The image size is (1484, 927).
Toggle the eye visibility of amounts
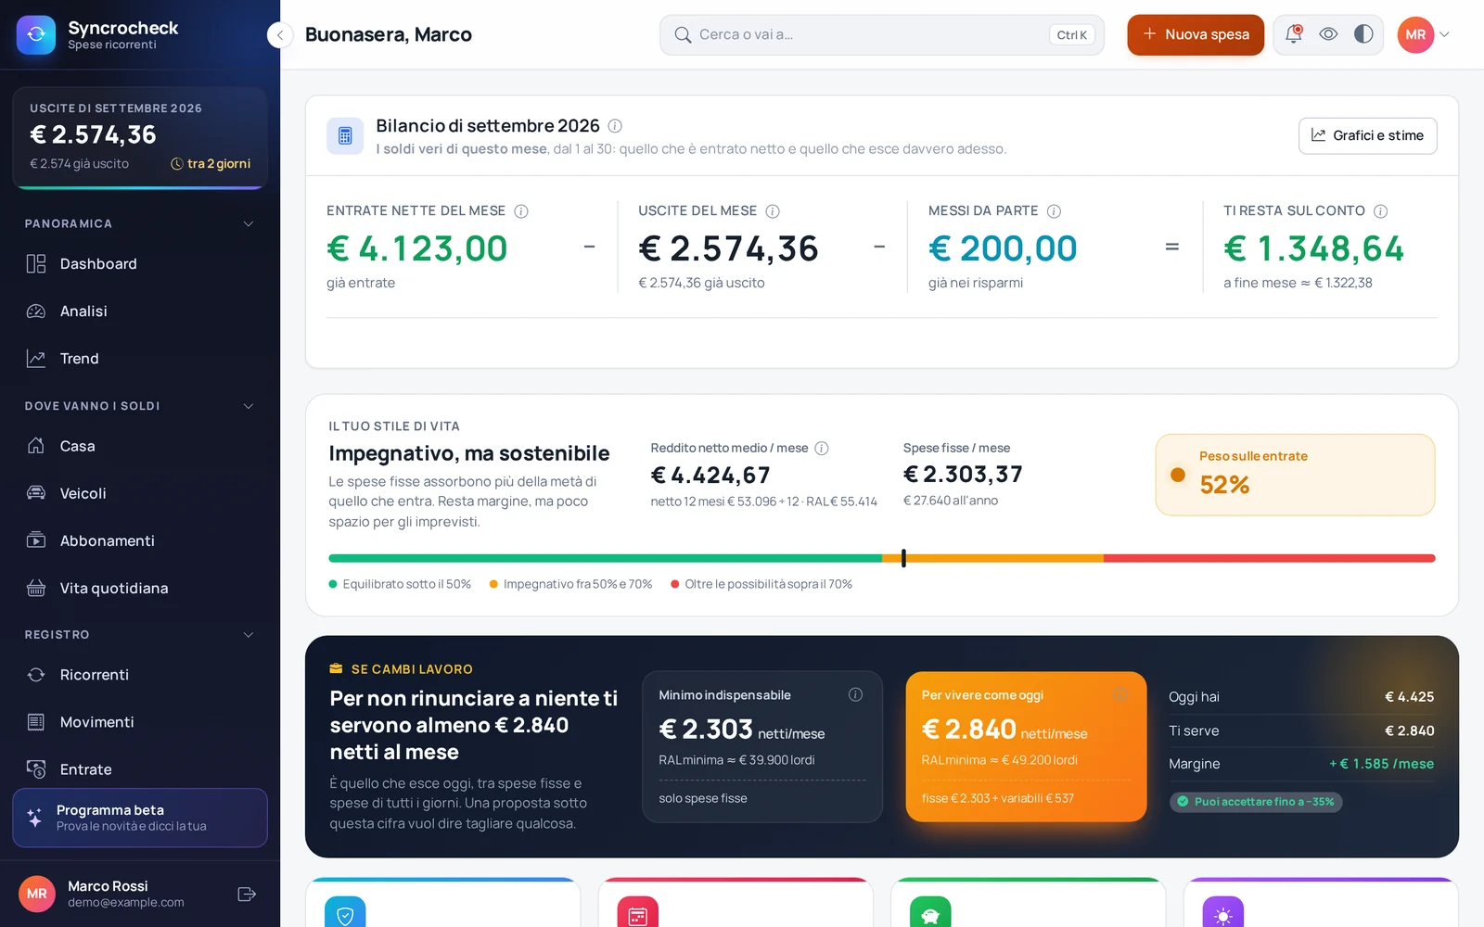[x=1328, y=34]
